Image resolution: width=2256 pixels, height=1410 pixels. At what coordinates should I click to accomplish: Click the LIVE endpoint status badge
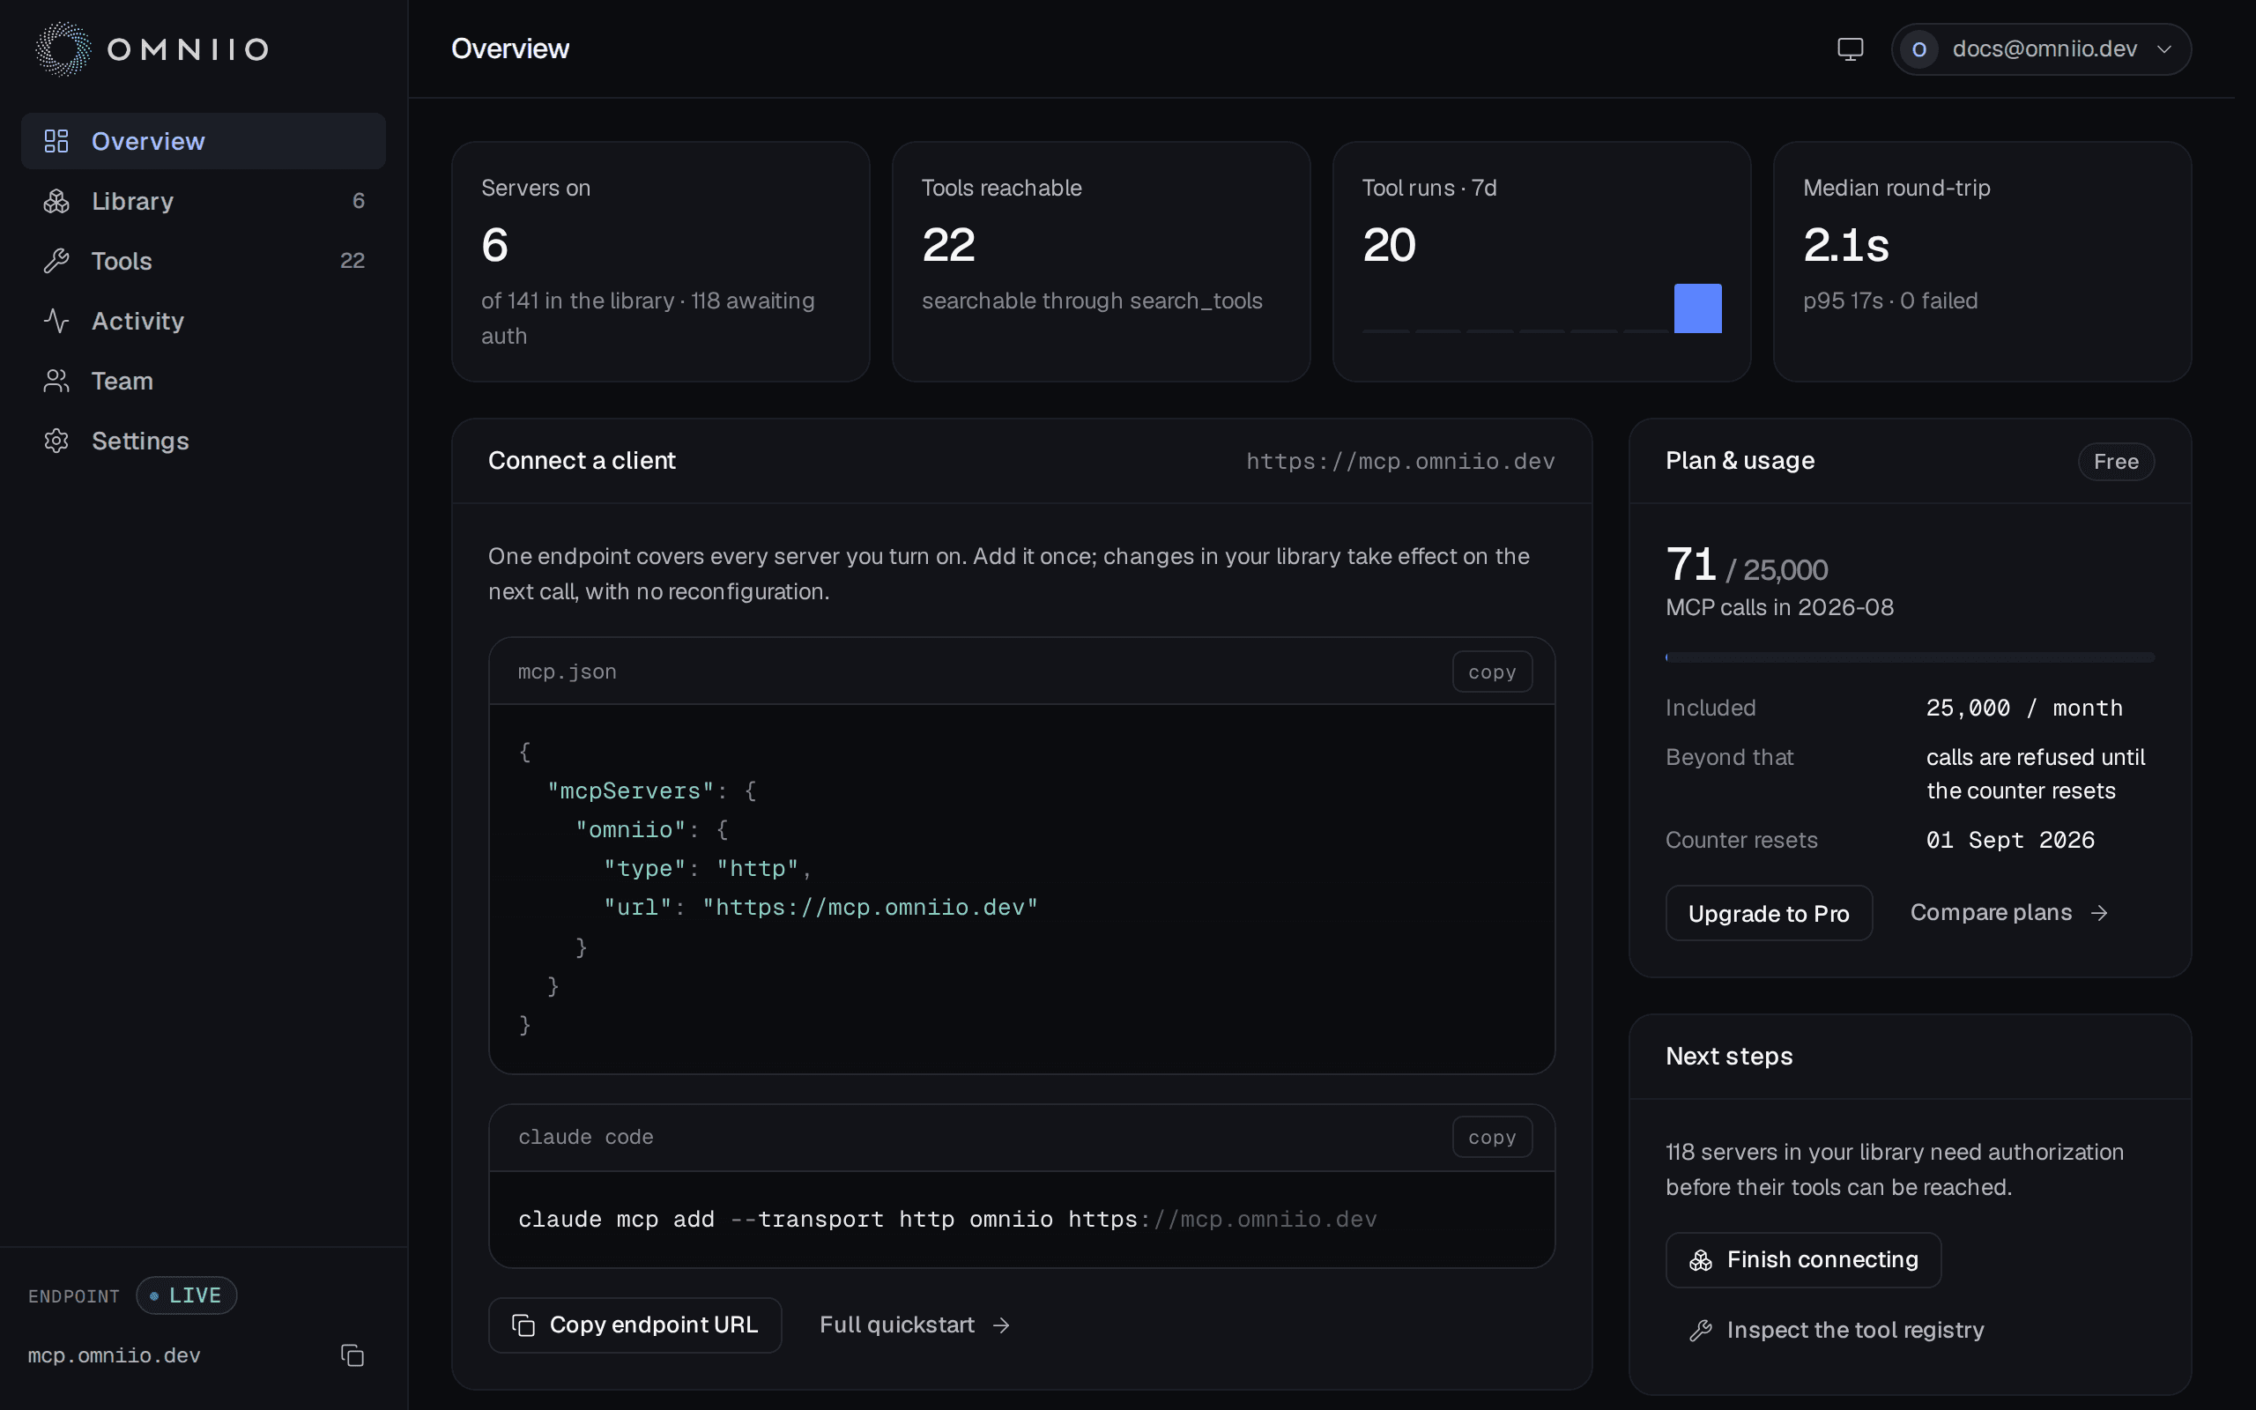click(x=187, y=1295)
